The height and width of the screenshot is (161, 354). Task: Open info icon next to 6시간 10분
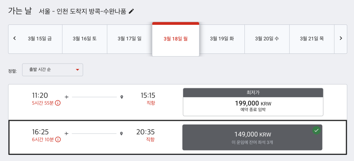58,139
